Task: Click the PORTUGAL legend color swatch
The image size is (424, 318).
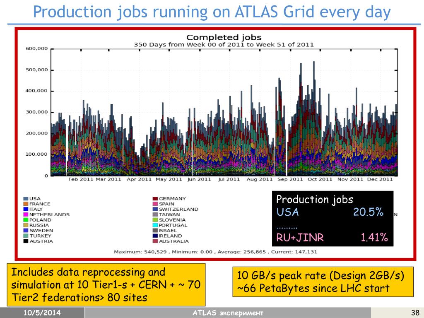Action: pos(155,225)
